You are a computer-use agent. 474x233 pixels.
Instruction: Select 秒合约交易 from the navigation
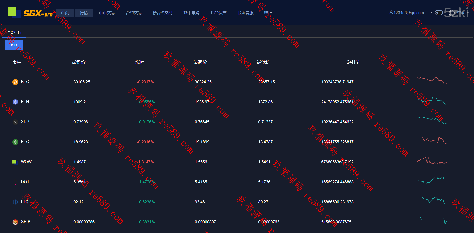click(x=162, y=13)
